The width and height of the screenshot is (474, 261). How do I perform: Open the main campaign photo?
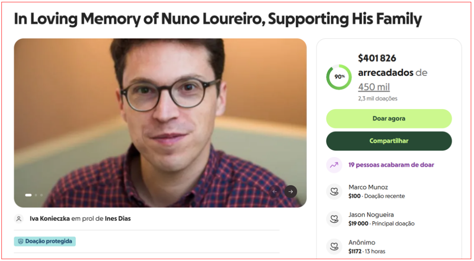(x=160, y=122)
